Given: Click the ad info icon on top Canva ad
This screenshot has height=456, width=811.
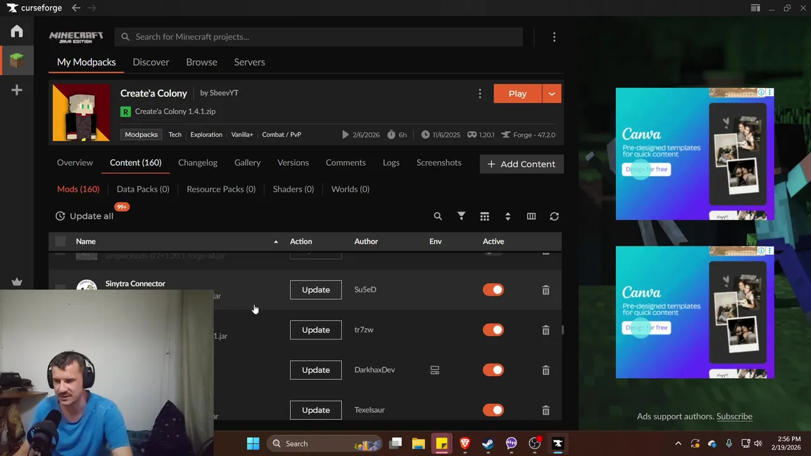Looking at the screenshot, I should (x=761, y=92).
